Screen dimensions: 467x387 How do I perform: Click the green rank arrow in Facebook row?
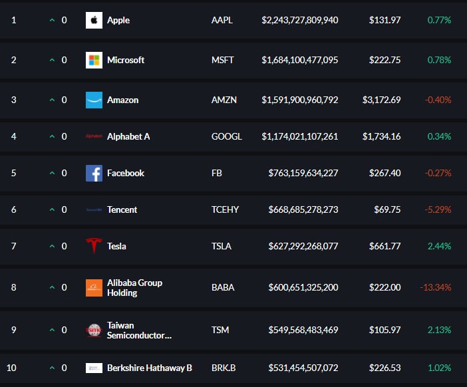point(52,173)
